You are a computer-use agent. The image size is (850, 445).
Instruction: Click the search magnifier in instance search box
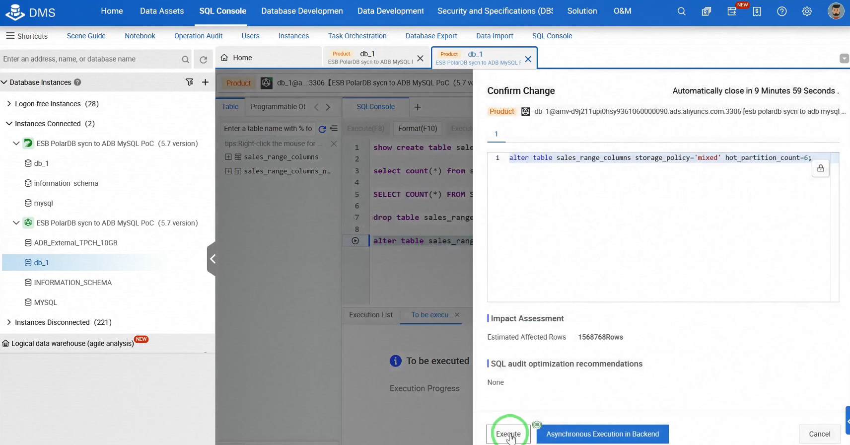185,60
